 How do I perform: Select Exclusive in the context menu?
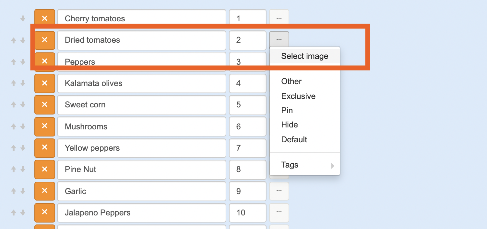coord(298,96)
